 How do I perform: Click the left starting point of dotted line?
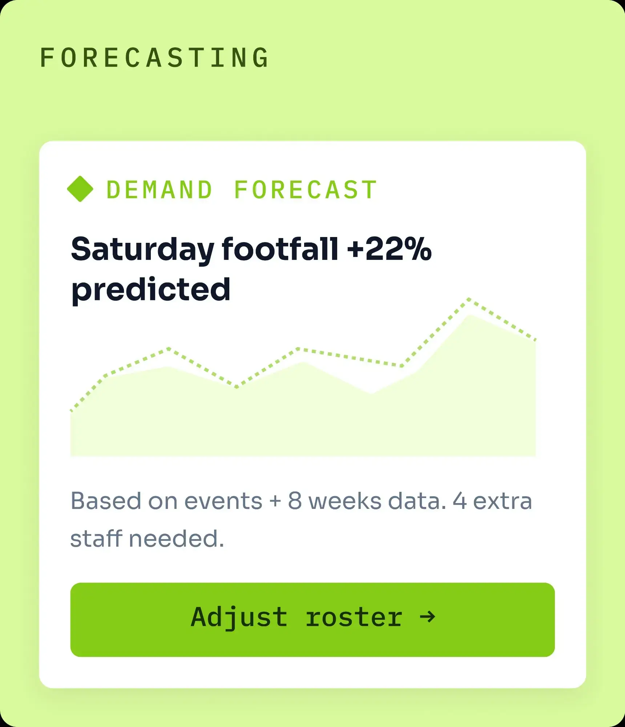point(72,411)
